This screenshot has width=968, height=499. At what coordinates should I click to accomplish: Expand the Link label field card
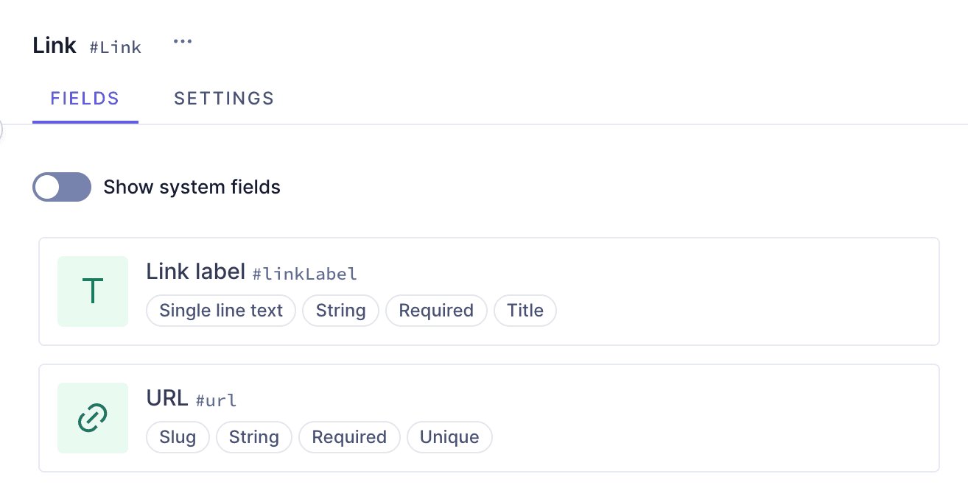489,291
